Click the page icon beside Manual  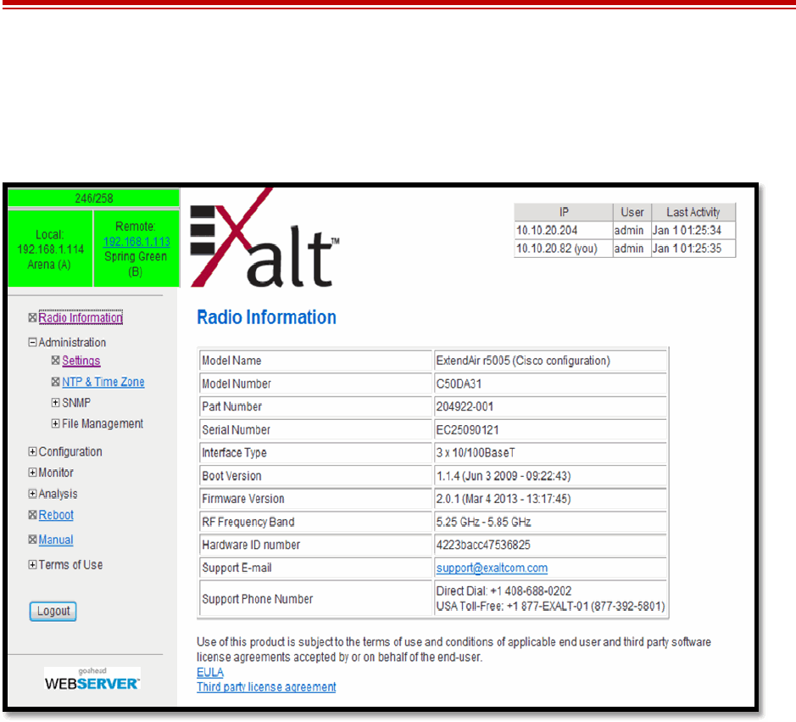(32, 540)
